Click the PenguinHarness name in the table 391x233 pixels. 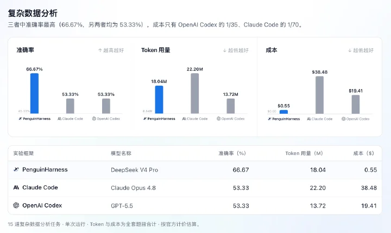[x=45, y=170]
